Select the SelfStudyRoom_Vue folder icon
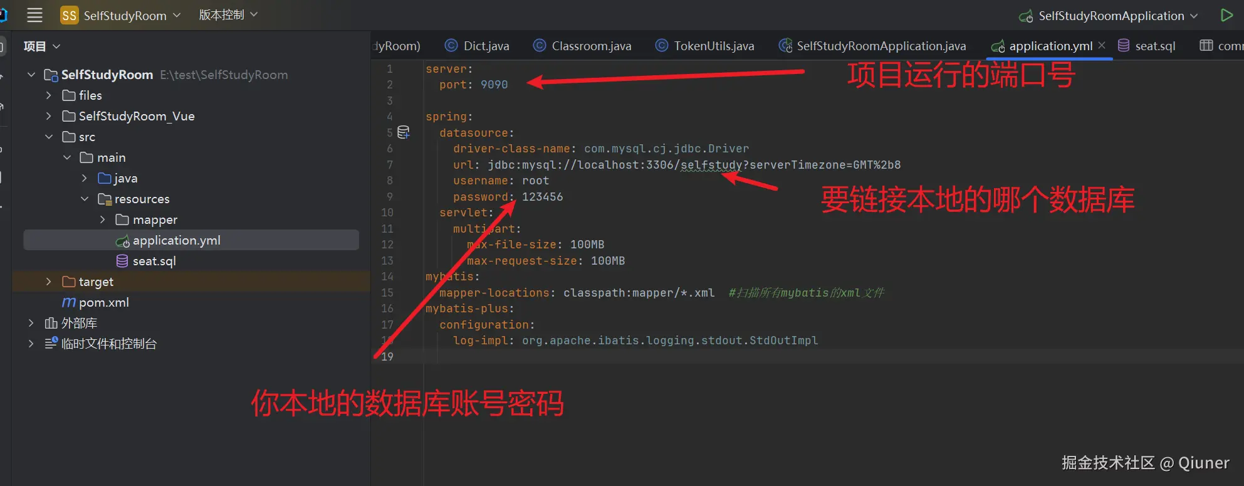Viewport: 1244px width, 486px height. (x=69, y=116)
